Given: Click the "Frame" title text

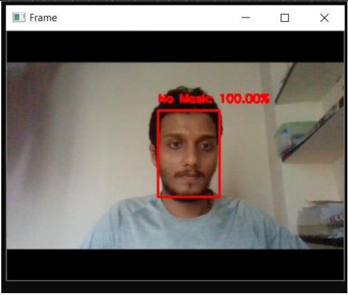Looking at the screenshot, I should pos(43,17).
